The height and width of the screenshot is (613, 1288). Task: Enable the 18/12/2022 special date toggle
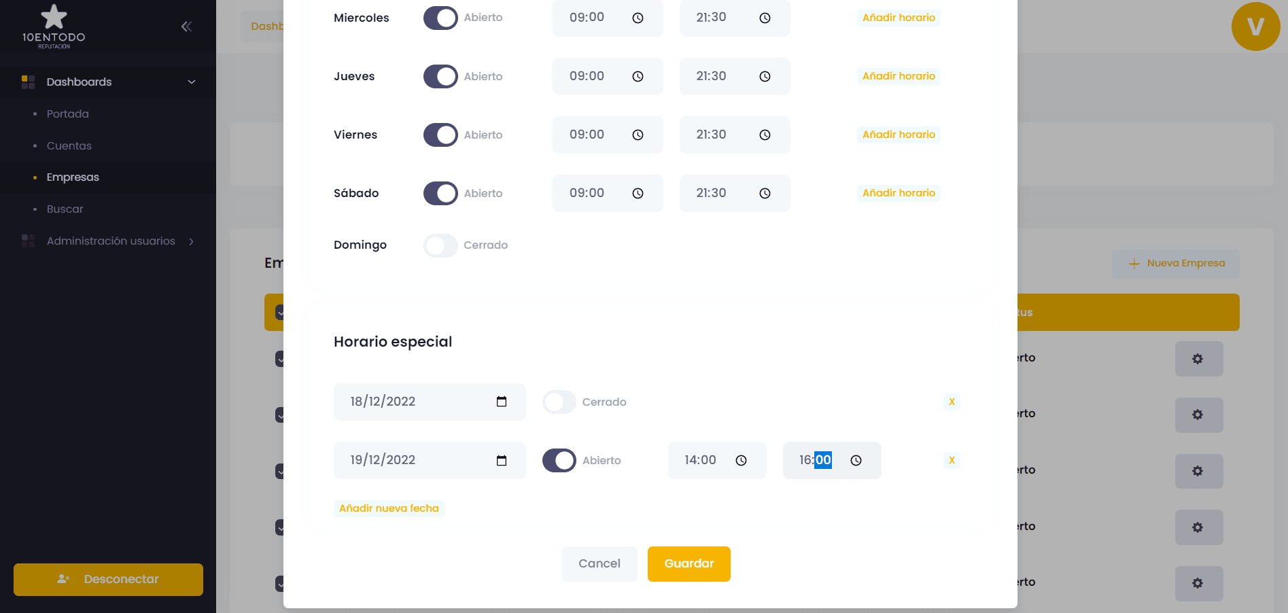click(x=559, y=402)
